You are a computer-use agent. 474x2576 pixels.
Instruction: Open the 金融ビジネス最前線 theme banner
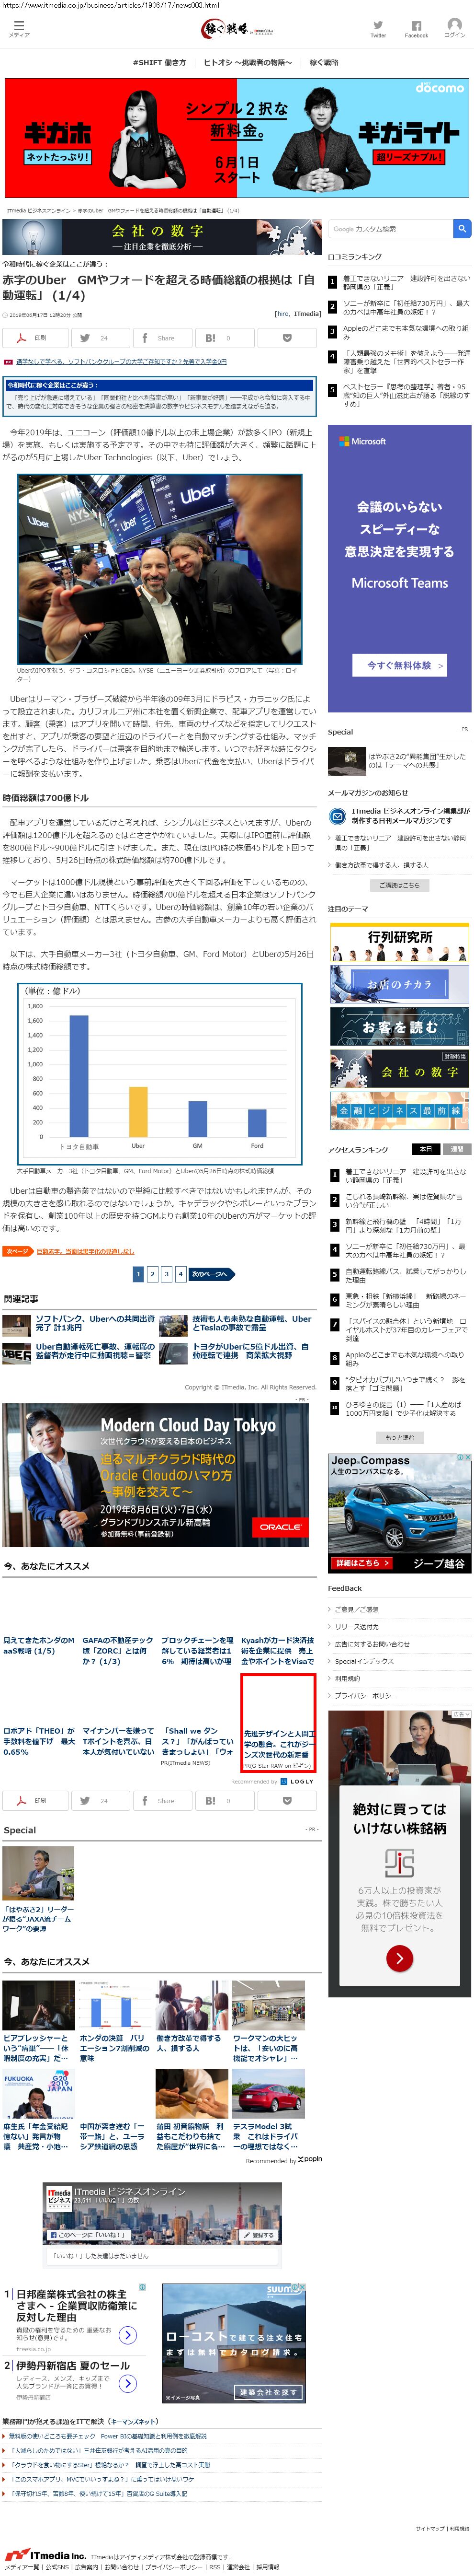[x=399, y=1110]
